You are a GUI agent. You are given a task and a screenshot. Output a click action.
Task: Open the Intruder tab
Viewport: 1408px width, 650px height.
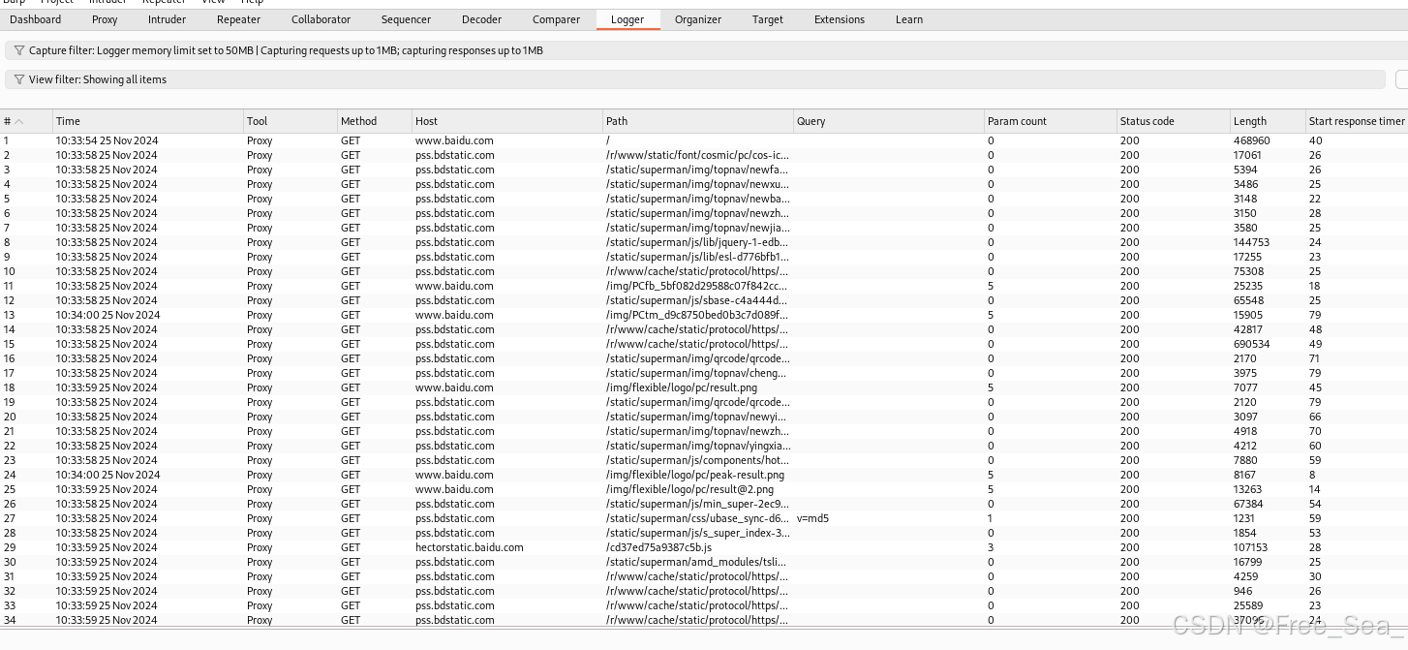coord(168,19)
